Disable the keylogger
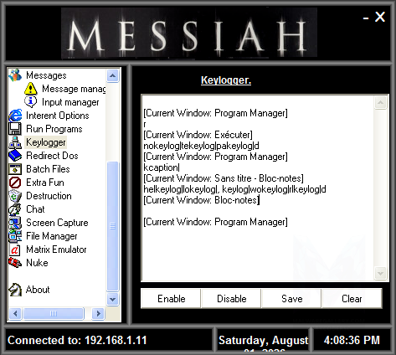 point(231,299)
